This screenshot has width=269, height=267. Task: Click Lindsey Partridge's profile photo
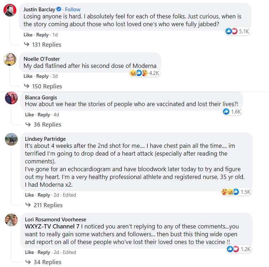click(x=11, y=140)
